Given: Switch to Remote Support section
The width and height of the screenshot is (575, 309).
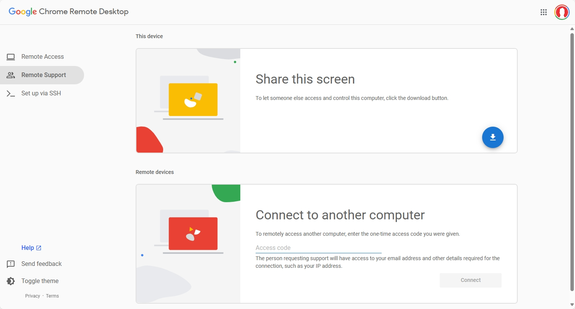Looking at the screenshot, I should pos(42,75).
